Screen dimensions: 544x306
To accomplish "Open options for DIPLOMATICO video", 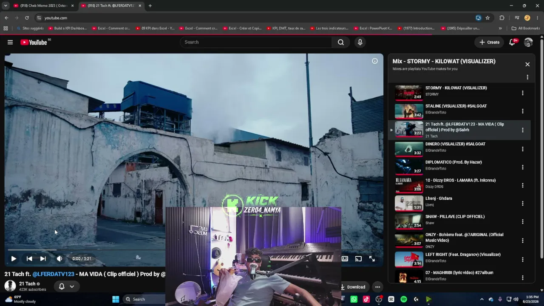I will [x=523, y=167].
